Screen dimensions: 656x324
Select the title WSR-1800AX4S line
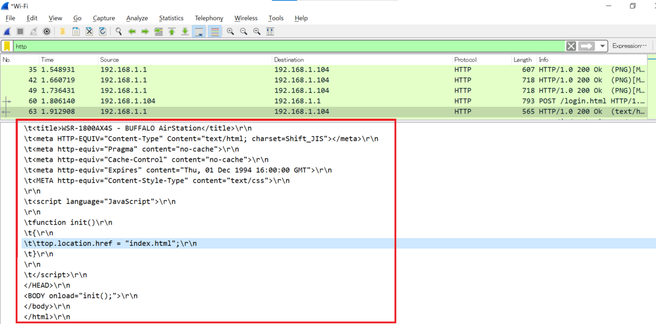138,128
